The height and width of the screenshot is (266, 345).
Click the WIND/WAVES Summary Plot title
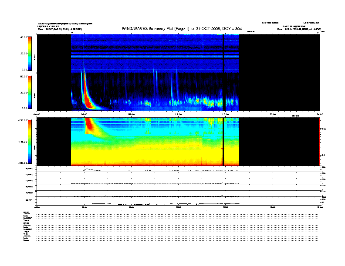pos(182,29)
